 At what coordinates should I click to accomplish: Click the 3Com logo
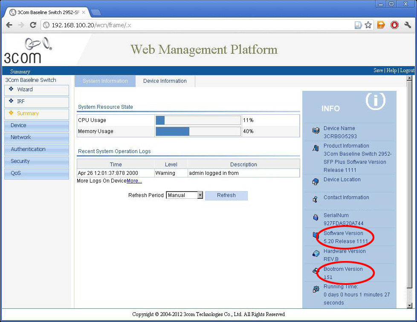28,50
